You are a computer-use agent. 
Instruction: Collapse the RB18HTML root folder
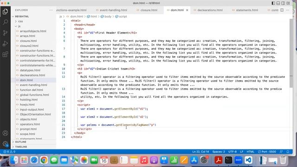click(x=22, y=17)
